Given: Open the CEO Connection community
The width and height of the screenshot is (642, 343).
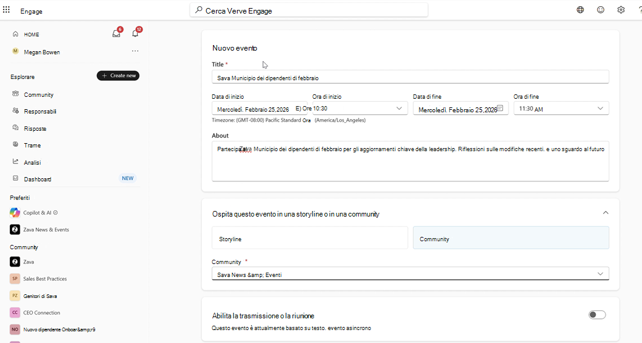Looking at the screenshot, I should coord(41,313).
